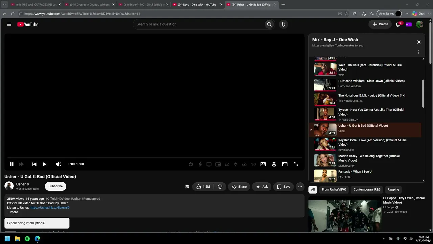This screenshot has height=244, width=433.
Task: Click the Ask button
Action: click(x=262, y=187)
